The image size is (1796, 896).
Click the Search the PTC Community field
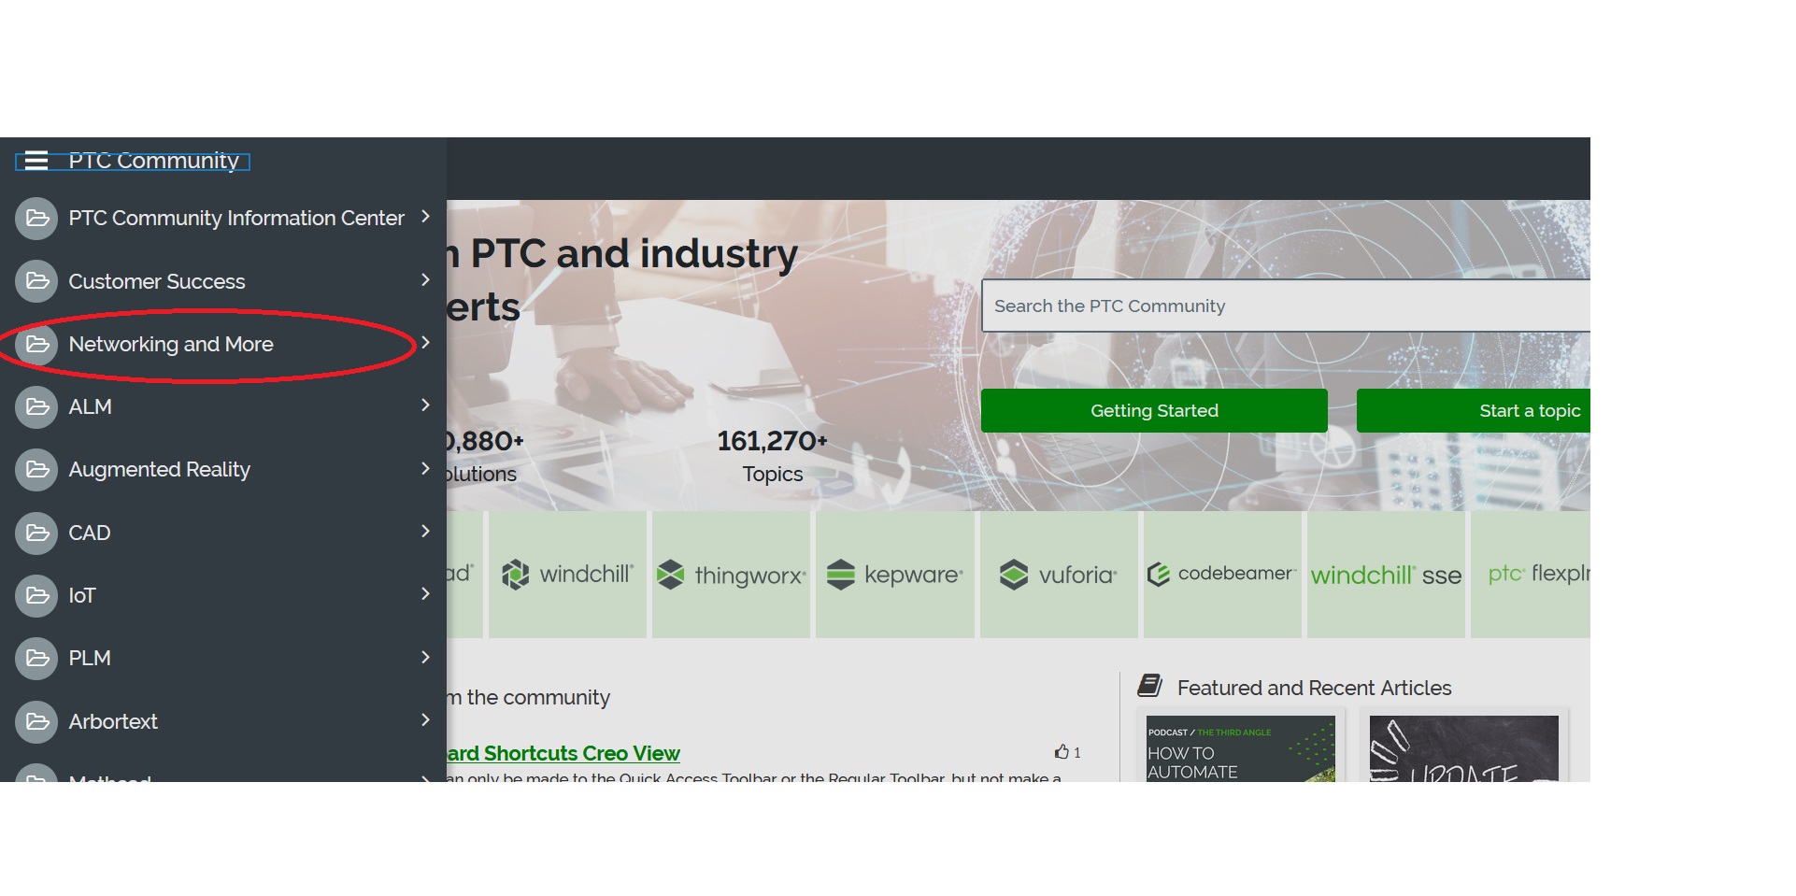coord(1290,306)
